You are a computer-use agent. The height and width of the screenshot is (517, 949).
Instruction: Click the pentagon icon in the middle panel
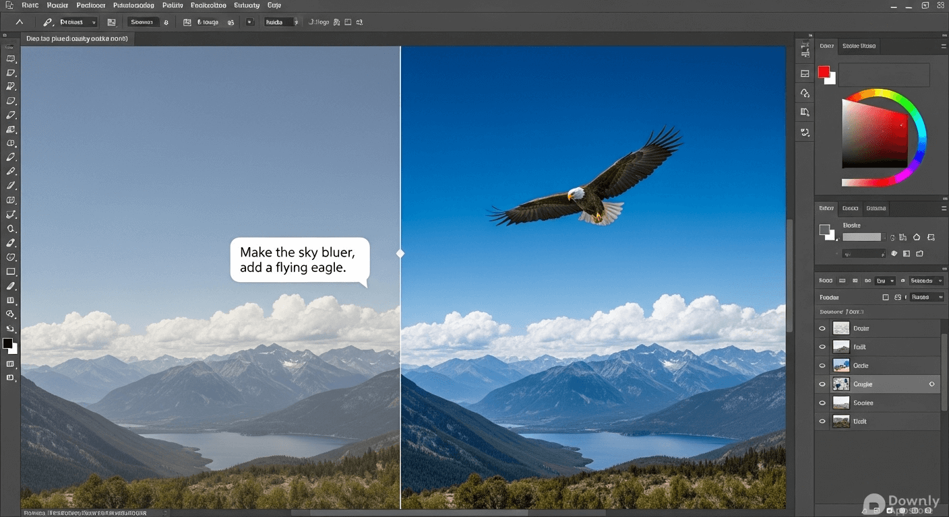point(917,237)
